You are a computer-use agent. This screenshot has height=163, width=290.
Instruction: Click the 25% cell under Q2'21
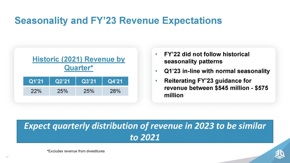pyautogui.click(x=63, y=91)
